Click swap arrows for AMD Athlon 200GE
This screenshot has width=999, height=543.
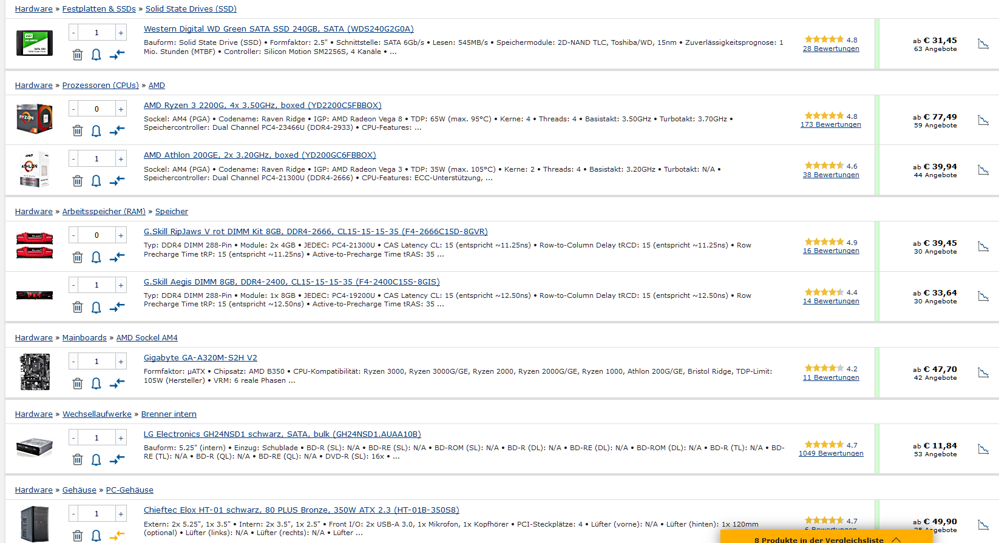pos(117,181)
